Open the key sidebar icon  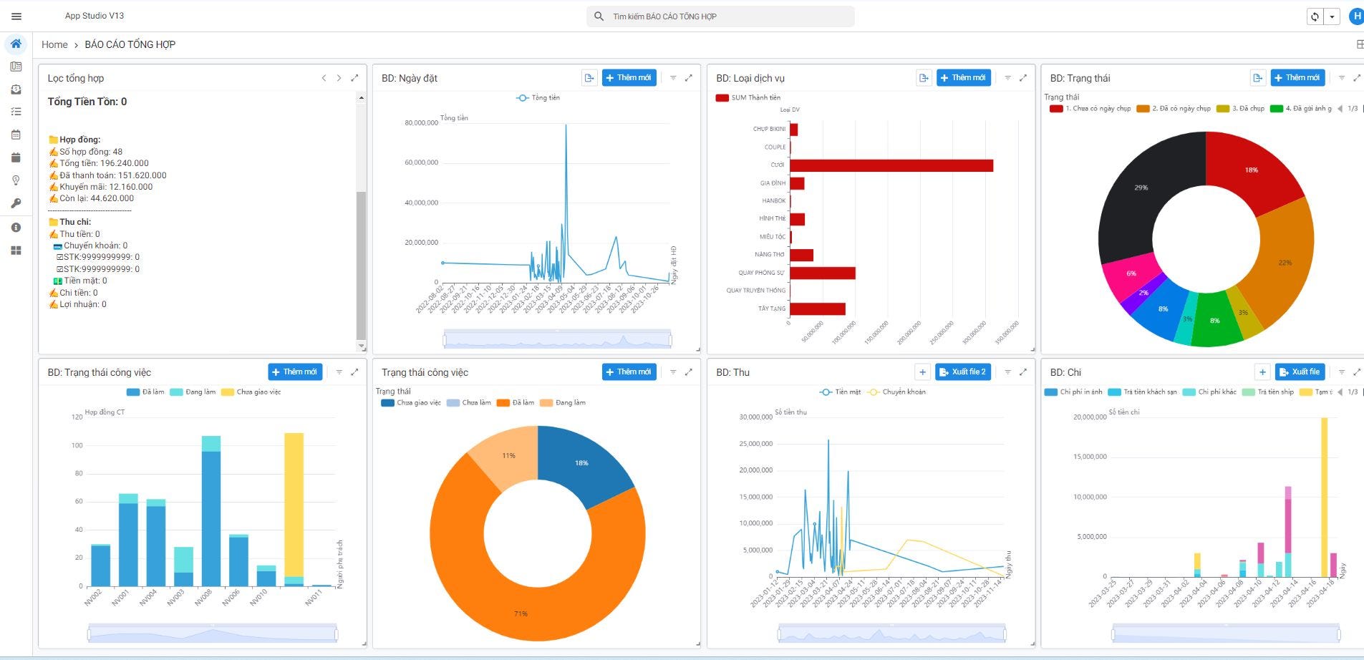tap(16, 203)
